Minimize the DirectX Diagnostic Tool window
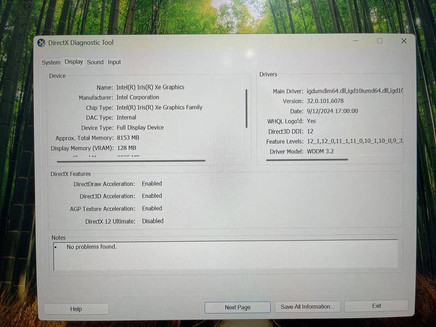This screenshot has height=327, width=436. (355, 41)
